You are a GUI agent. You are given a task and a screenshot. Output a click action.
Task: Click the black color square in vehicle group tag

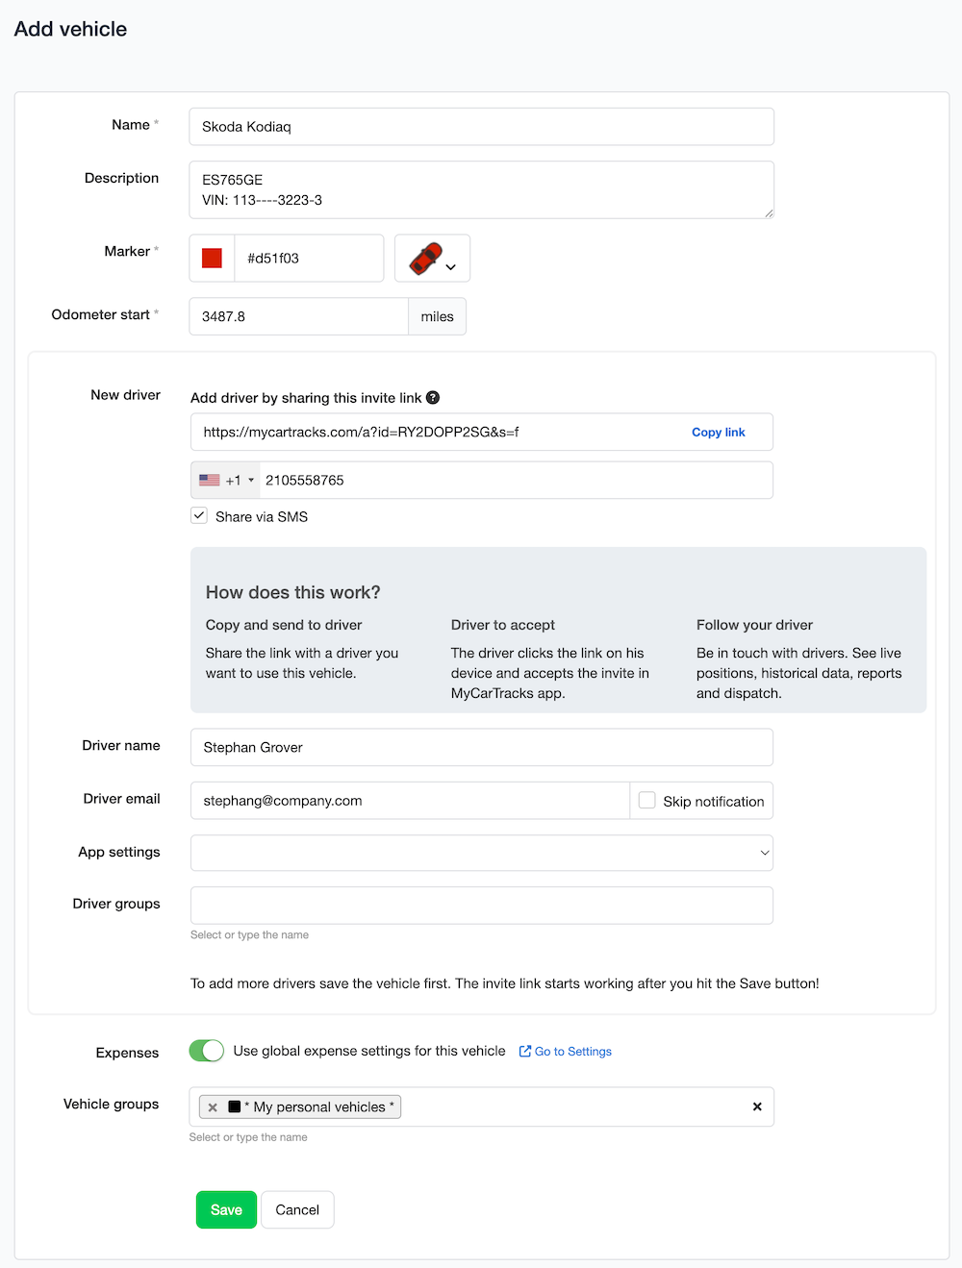234,1107
